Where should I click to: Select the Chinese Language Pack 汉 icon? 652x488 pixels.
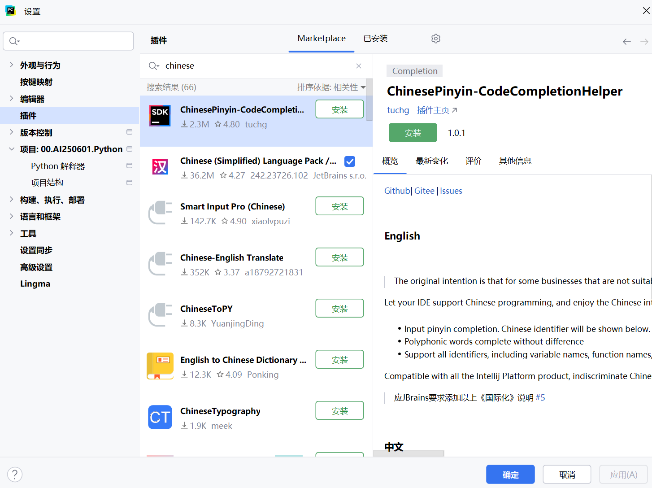pyautogui.click(x=160, y=167)
